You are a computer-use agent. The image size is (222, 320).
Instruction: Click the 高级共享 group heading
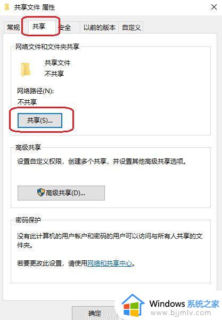(28, 147)
